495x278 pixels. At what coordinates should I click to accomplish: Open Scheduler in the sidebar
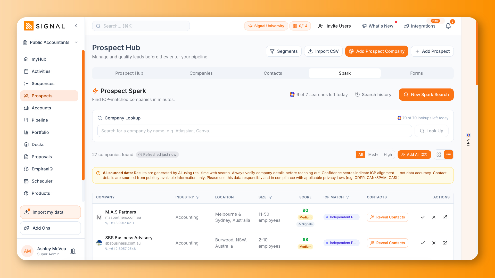(49, 181)
